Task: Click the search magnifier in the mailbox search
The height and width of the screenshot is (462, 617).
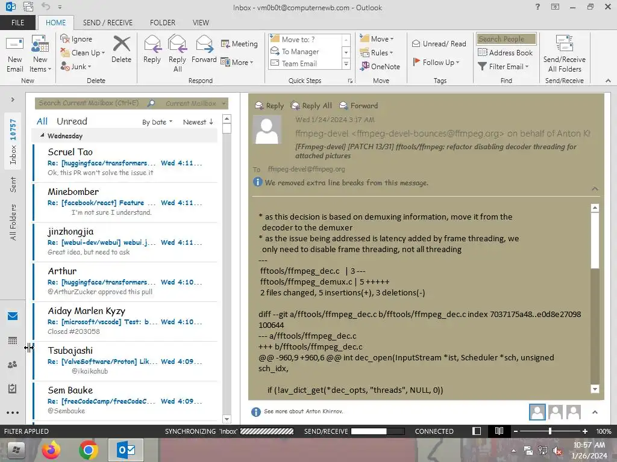Action: pos(151,103)
